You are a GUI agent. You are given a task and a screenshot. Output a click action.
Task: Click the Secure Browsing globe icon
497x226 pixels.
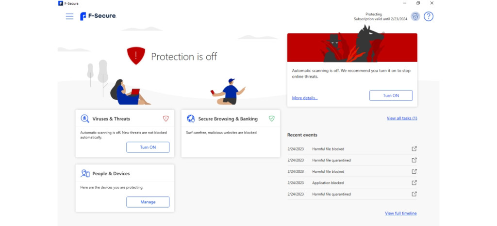point(191,119)
